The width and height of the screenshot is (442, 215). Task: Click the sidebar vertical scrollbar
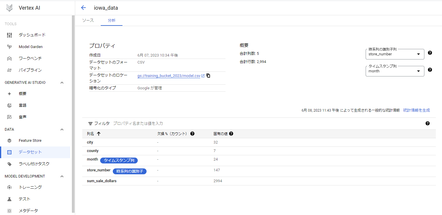pos(73,114)
